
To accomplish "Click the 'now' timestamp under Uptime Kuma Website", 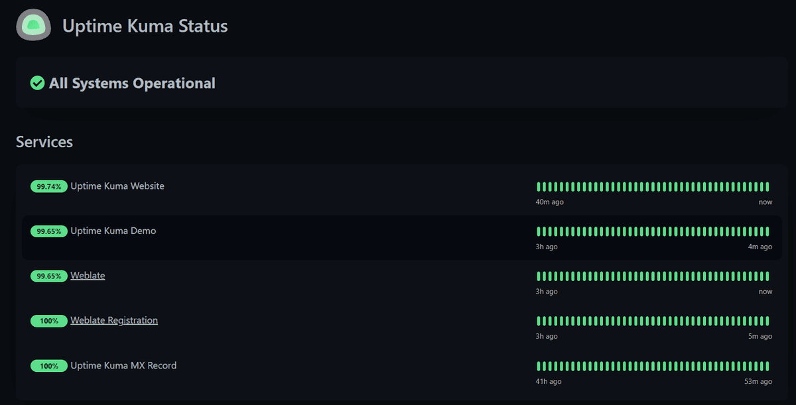I will [765, 202].
